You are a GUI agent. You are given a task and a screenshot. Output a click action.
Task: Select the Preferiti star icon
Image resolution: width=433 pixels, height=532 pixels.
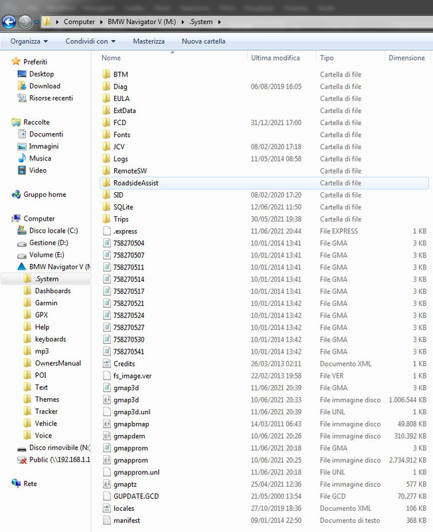tap(16, 61)
